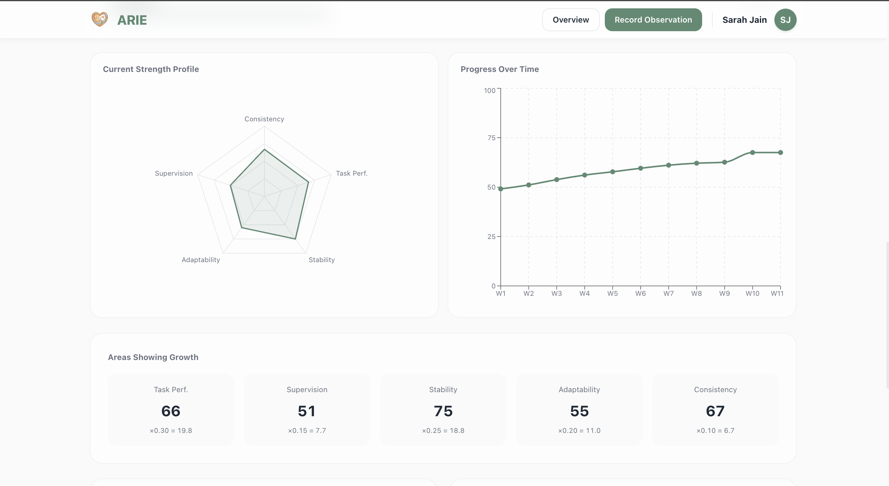889x486 pixels.
Task: Click the Consistency score card
Action: click(x=715, y=409)
